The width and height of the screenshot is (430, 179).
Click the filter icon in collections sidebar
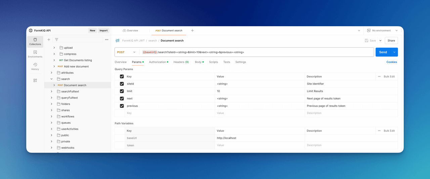click(56, 40)
